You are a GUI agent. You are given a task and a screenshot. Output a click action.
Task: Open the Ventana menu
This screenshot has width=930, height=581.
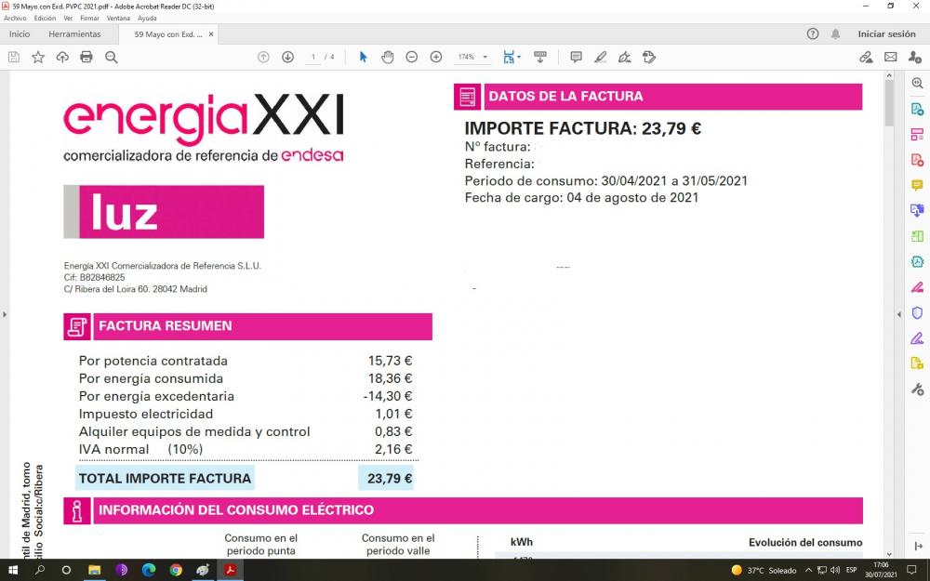[x=118, y=18]
